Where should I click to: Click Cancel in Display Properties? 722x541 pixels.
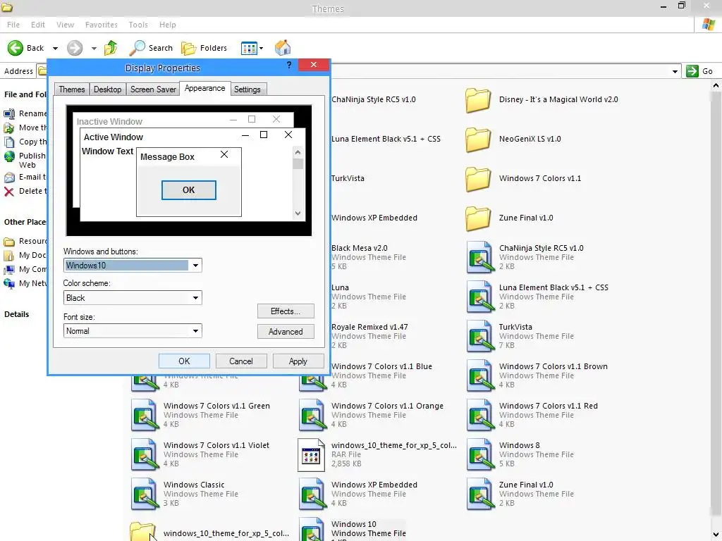coord(241,361)
